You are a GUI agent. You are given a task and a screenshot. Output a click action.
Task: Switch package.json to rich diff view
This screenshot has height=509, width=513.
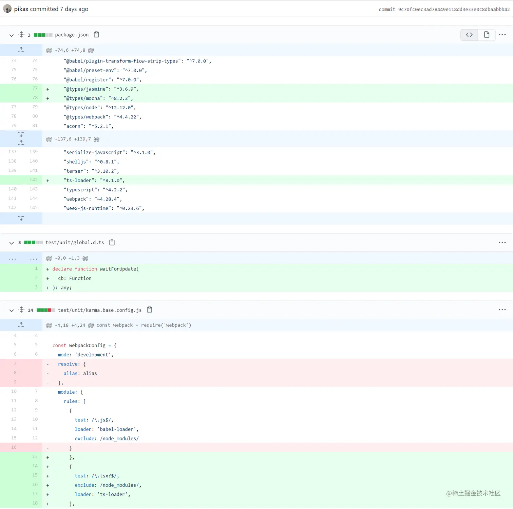coord(487,35)
